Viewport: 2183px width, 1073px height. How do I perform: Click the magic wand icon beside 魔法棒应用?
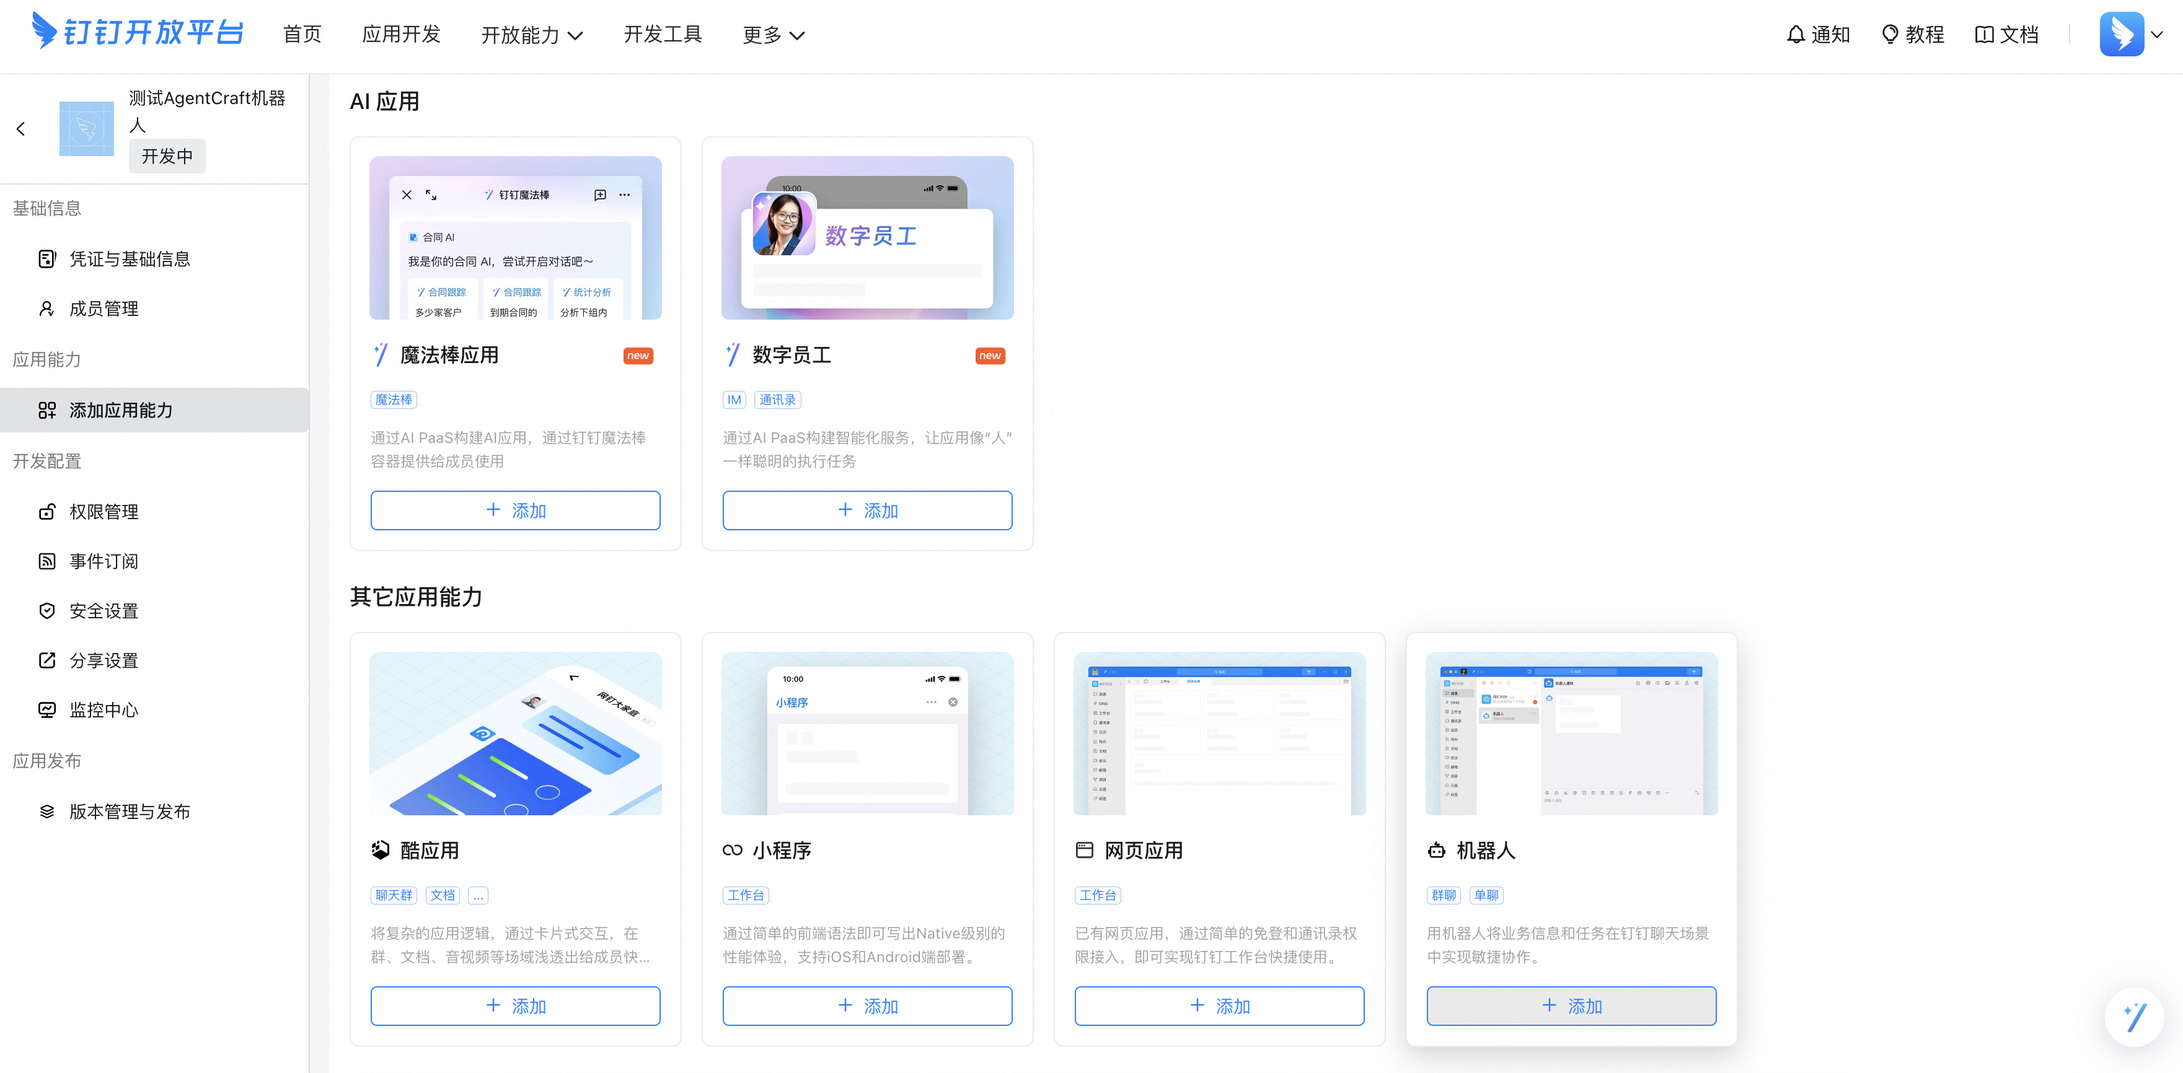[x=381, y=355]
